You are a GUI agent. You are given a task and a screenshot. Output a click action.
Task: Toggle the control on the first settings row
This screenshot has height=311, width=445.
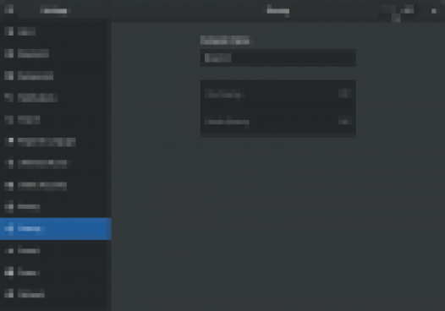point(344,93)
